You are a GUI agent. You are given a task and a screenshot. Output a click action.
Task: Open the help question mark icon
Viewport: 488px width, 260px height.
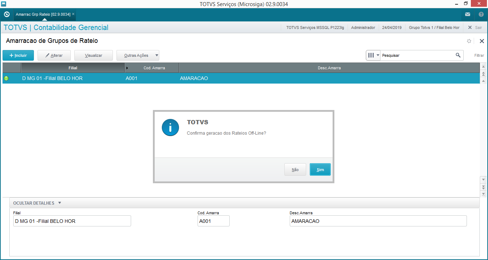[481, 15]
